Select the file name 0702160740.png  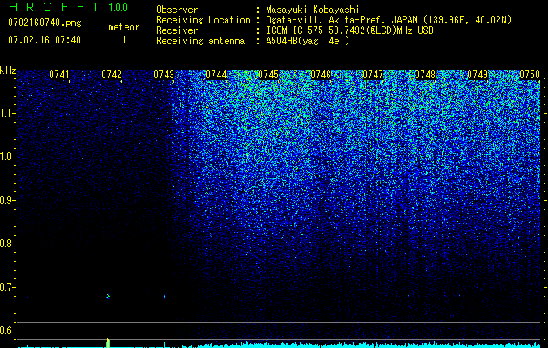[x=44, y=23]
